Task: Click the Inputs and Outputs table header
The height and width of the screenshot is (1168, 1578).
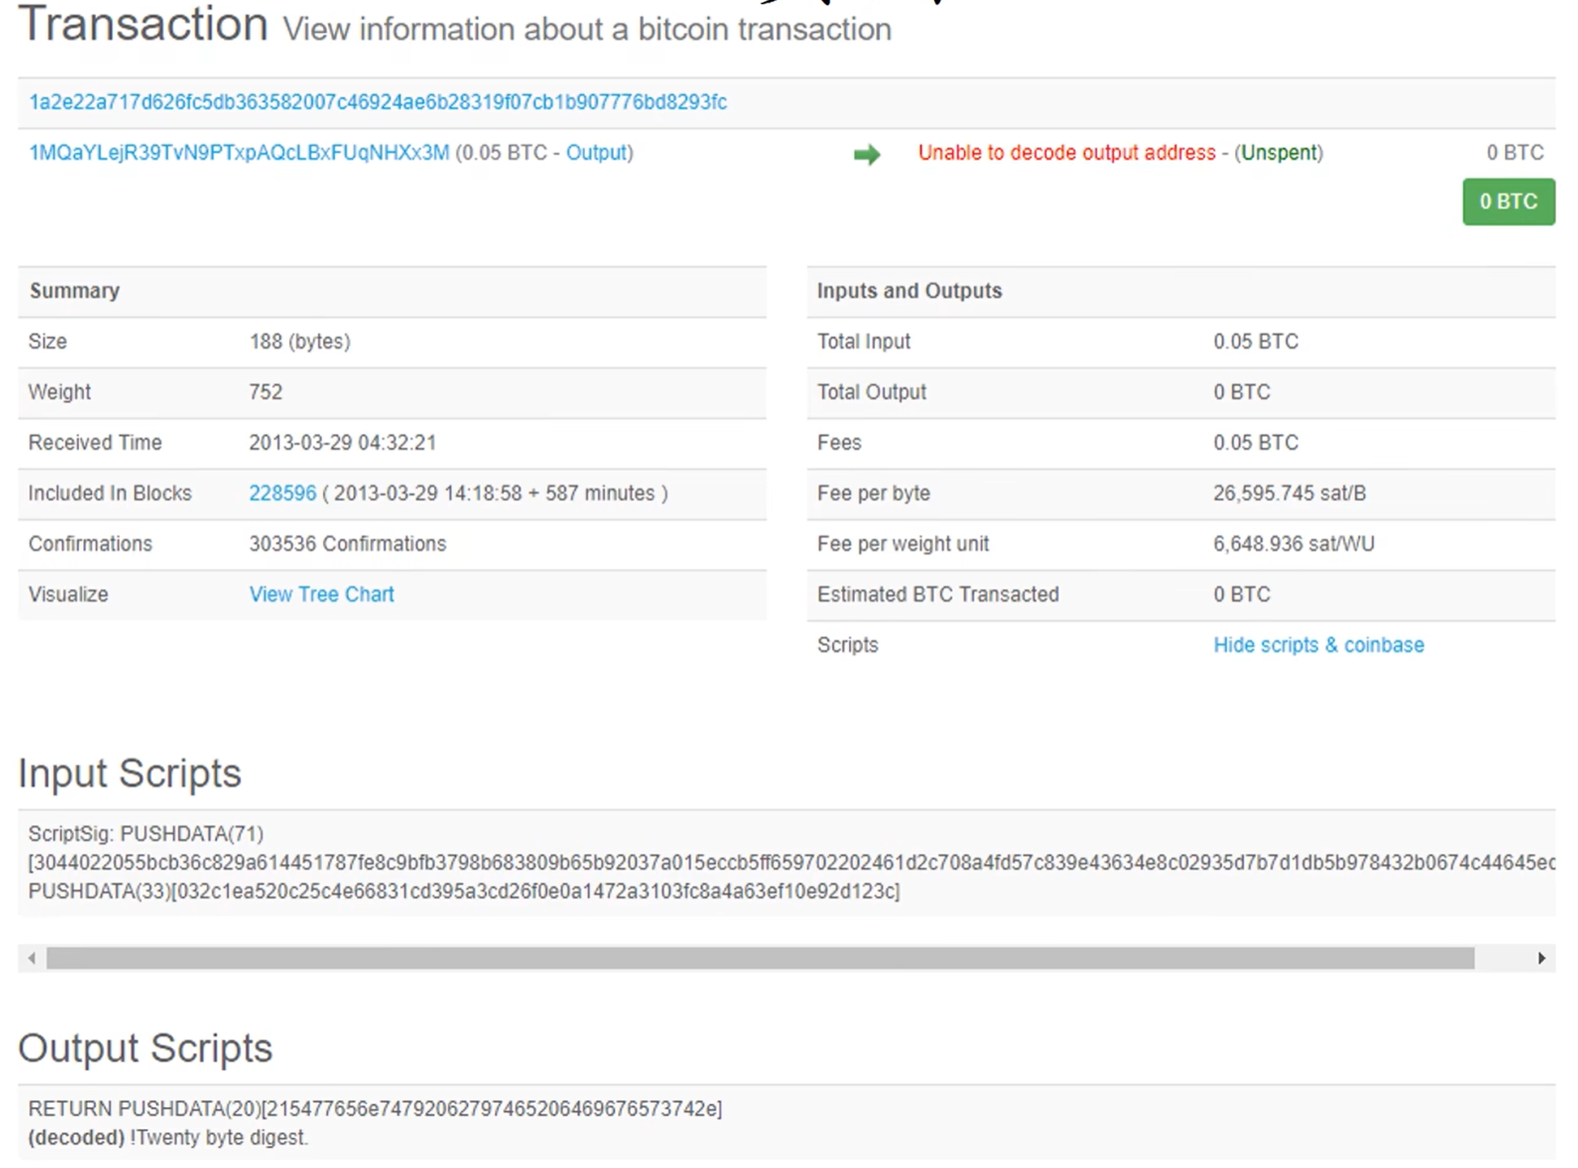Action: coord(1181,291)
